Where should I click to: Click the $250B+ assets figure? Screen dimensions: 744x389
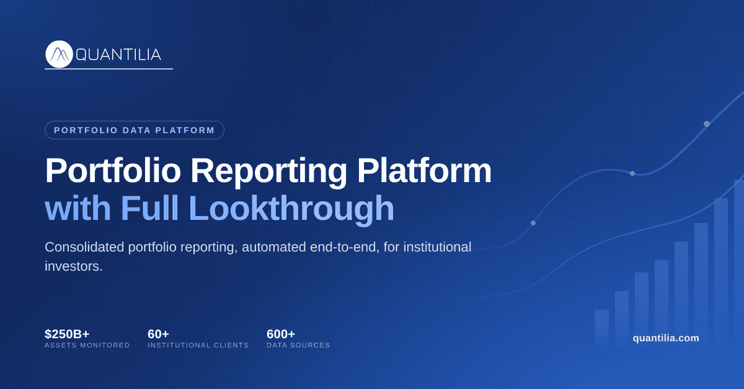(x=67, y=334)
